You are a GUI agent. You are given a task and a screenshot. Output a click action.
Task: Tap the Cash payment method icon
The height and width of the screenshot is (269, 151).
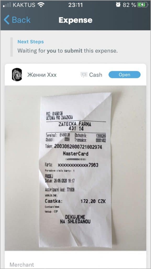tap(84, 75)
